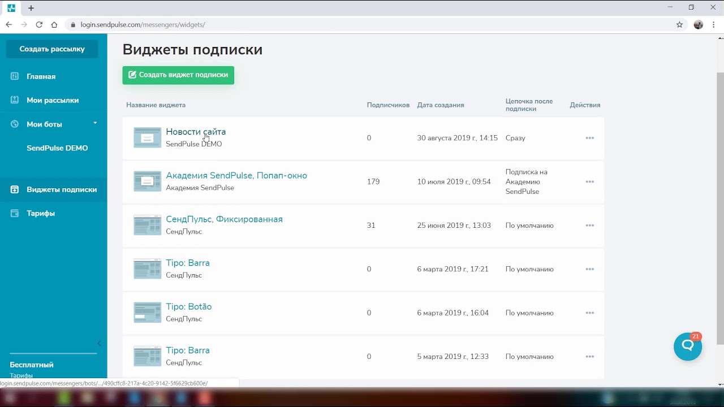This screenshot has width=724, height=407.
Task: Go back with the browser back arrow
Action: tap(9, 24)
